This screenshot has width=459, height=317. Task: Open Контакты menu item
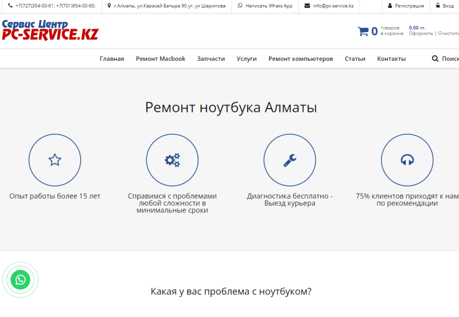click(391, 59)
